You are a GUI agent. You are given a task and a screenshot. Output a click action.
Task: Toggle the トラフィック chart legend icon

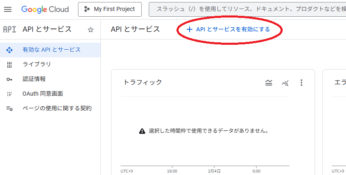pos(269,83)
